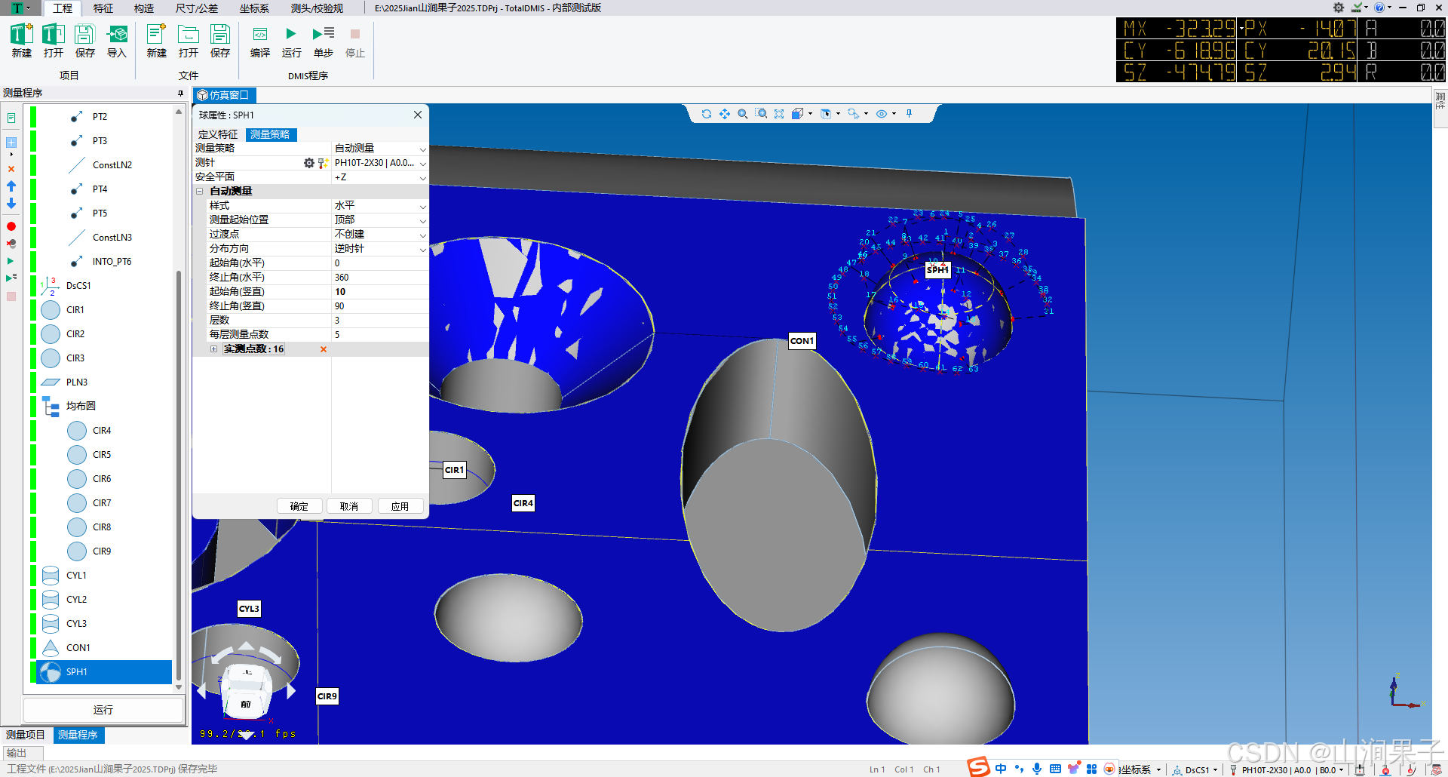Activate the zoom magnifier tool
Viewport: 1448px width, 777px height.
pos(742,114)
